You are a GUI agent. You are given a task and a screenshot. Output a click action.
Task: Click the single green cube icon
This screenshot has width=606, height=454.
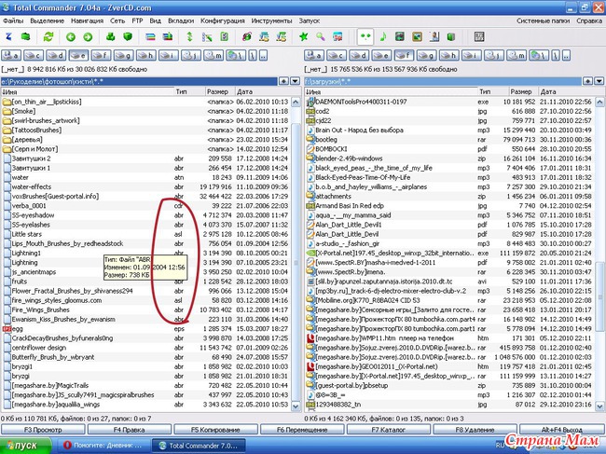point(128,36)
